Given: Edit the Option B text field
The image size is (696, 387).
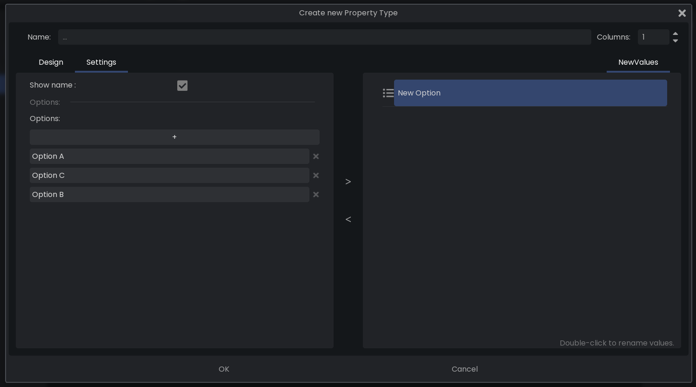Looking at the screenshot, I should [x=169, y=195].
